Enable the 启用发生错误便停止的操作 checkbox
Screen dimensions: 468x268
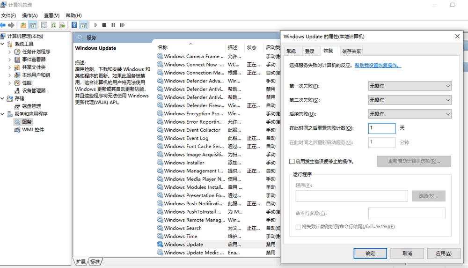292,161
